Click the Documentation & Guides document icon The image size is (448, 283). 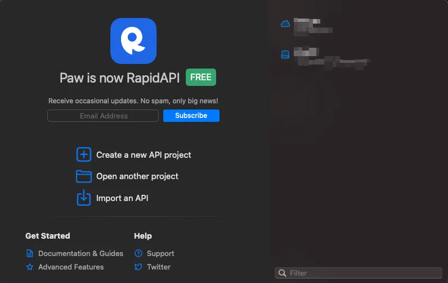[30, 254]
